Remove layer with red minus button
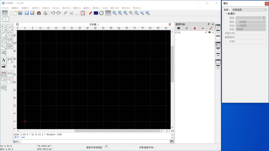The height and width of the screenshot is (151, 269). pos(203,28)
